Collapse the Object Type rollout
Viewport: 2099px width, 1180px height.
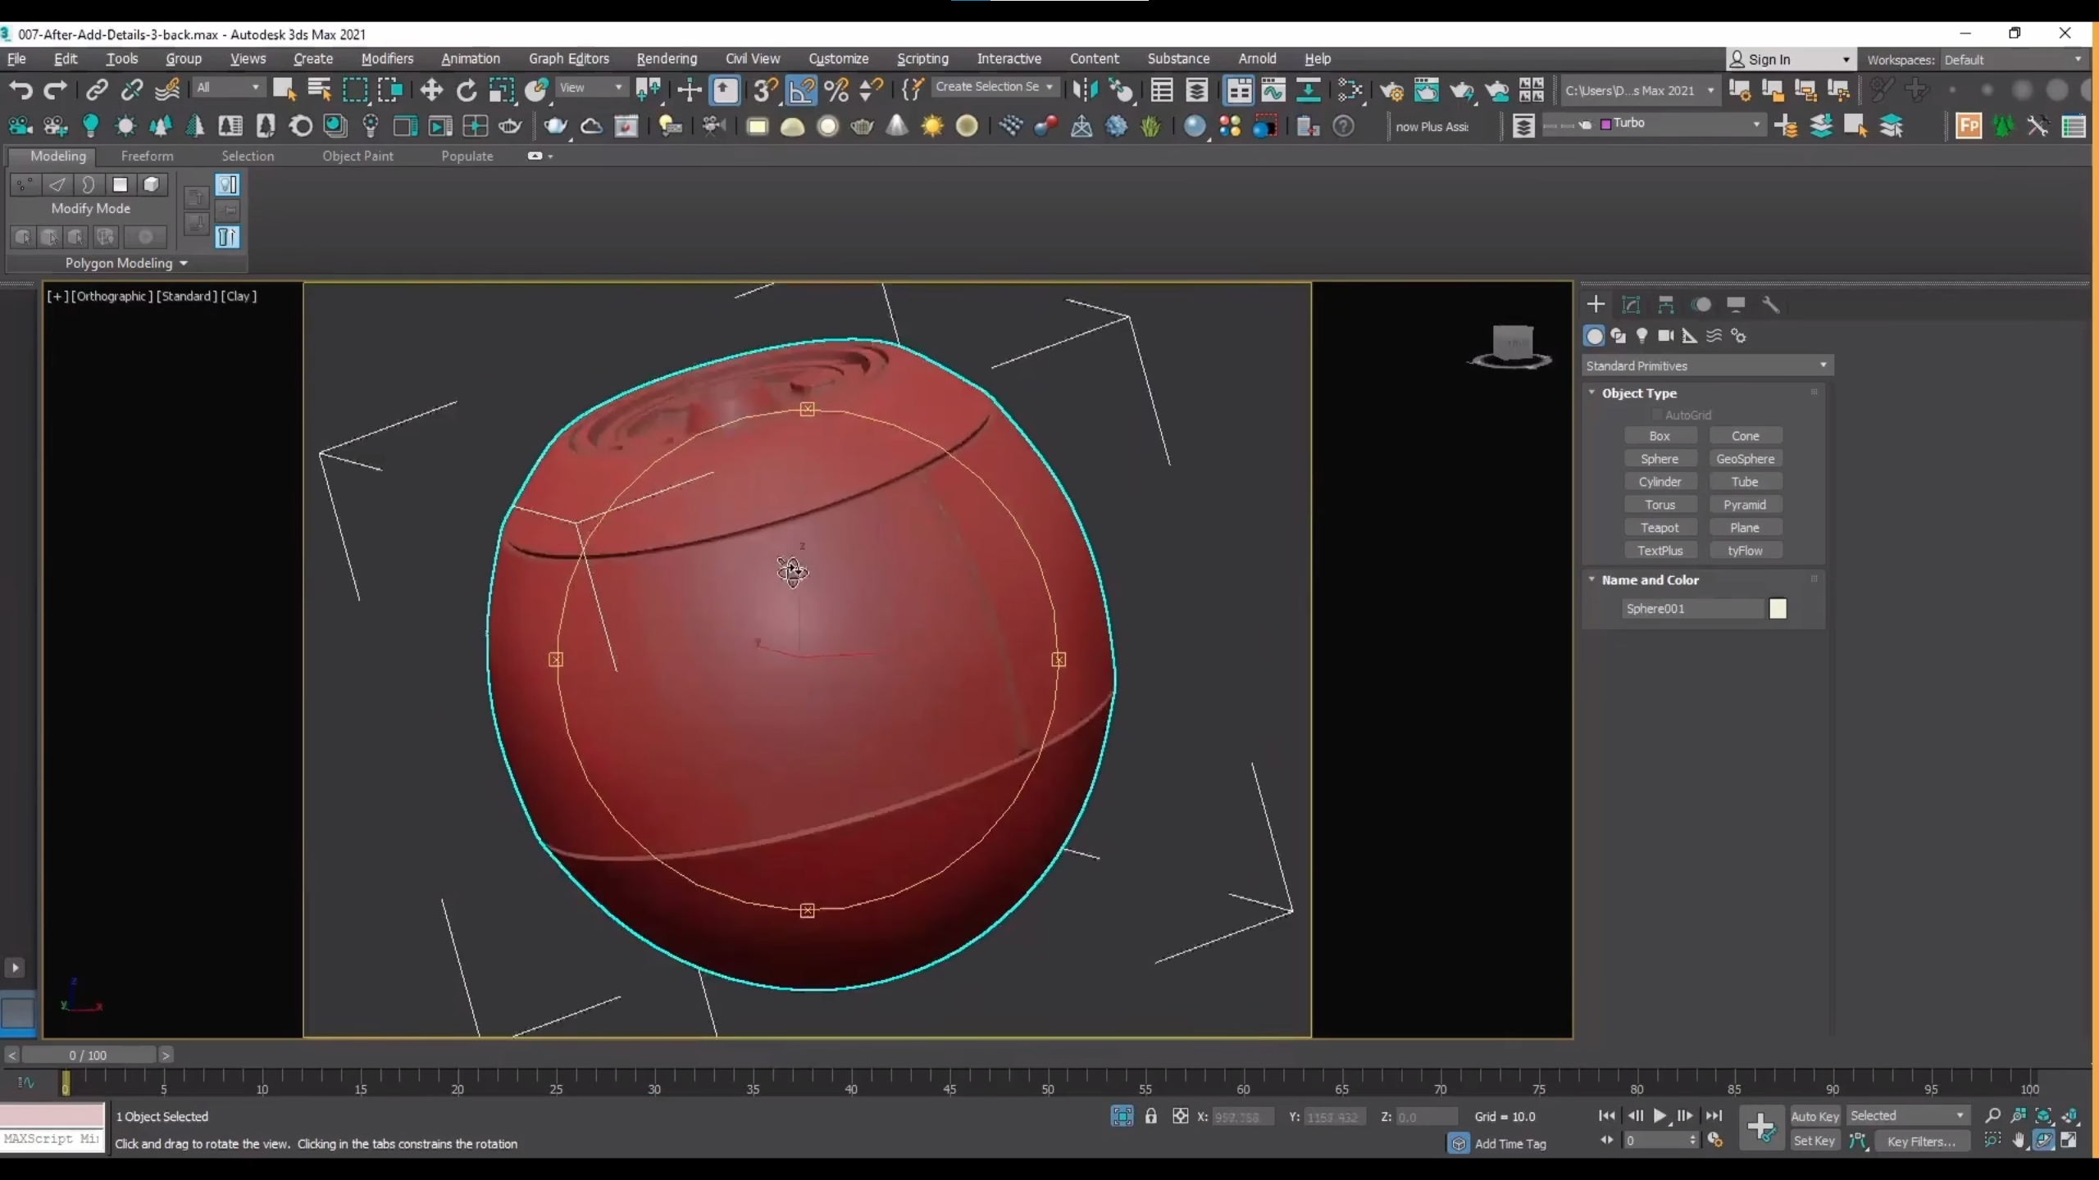click(1638, 393)
